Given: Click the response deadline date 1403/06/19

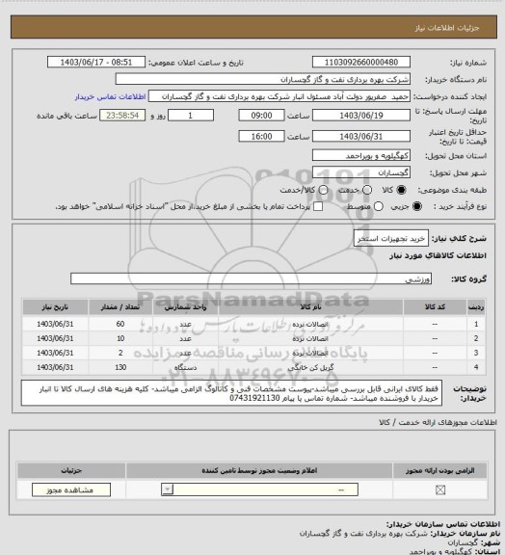Looking at the screenshot, I should point(361,116).
